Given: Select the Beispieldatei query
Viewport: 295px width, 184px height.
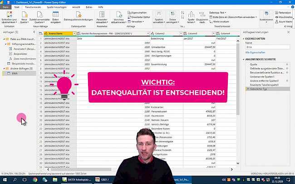Looking at the screenshot, I should point(20,54).
